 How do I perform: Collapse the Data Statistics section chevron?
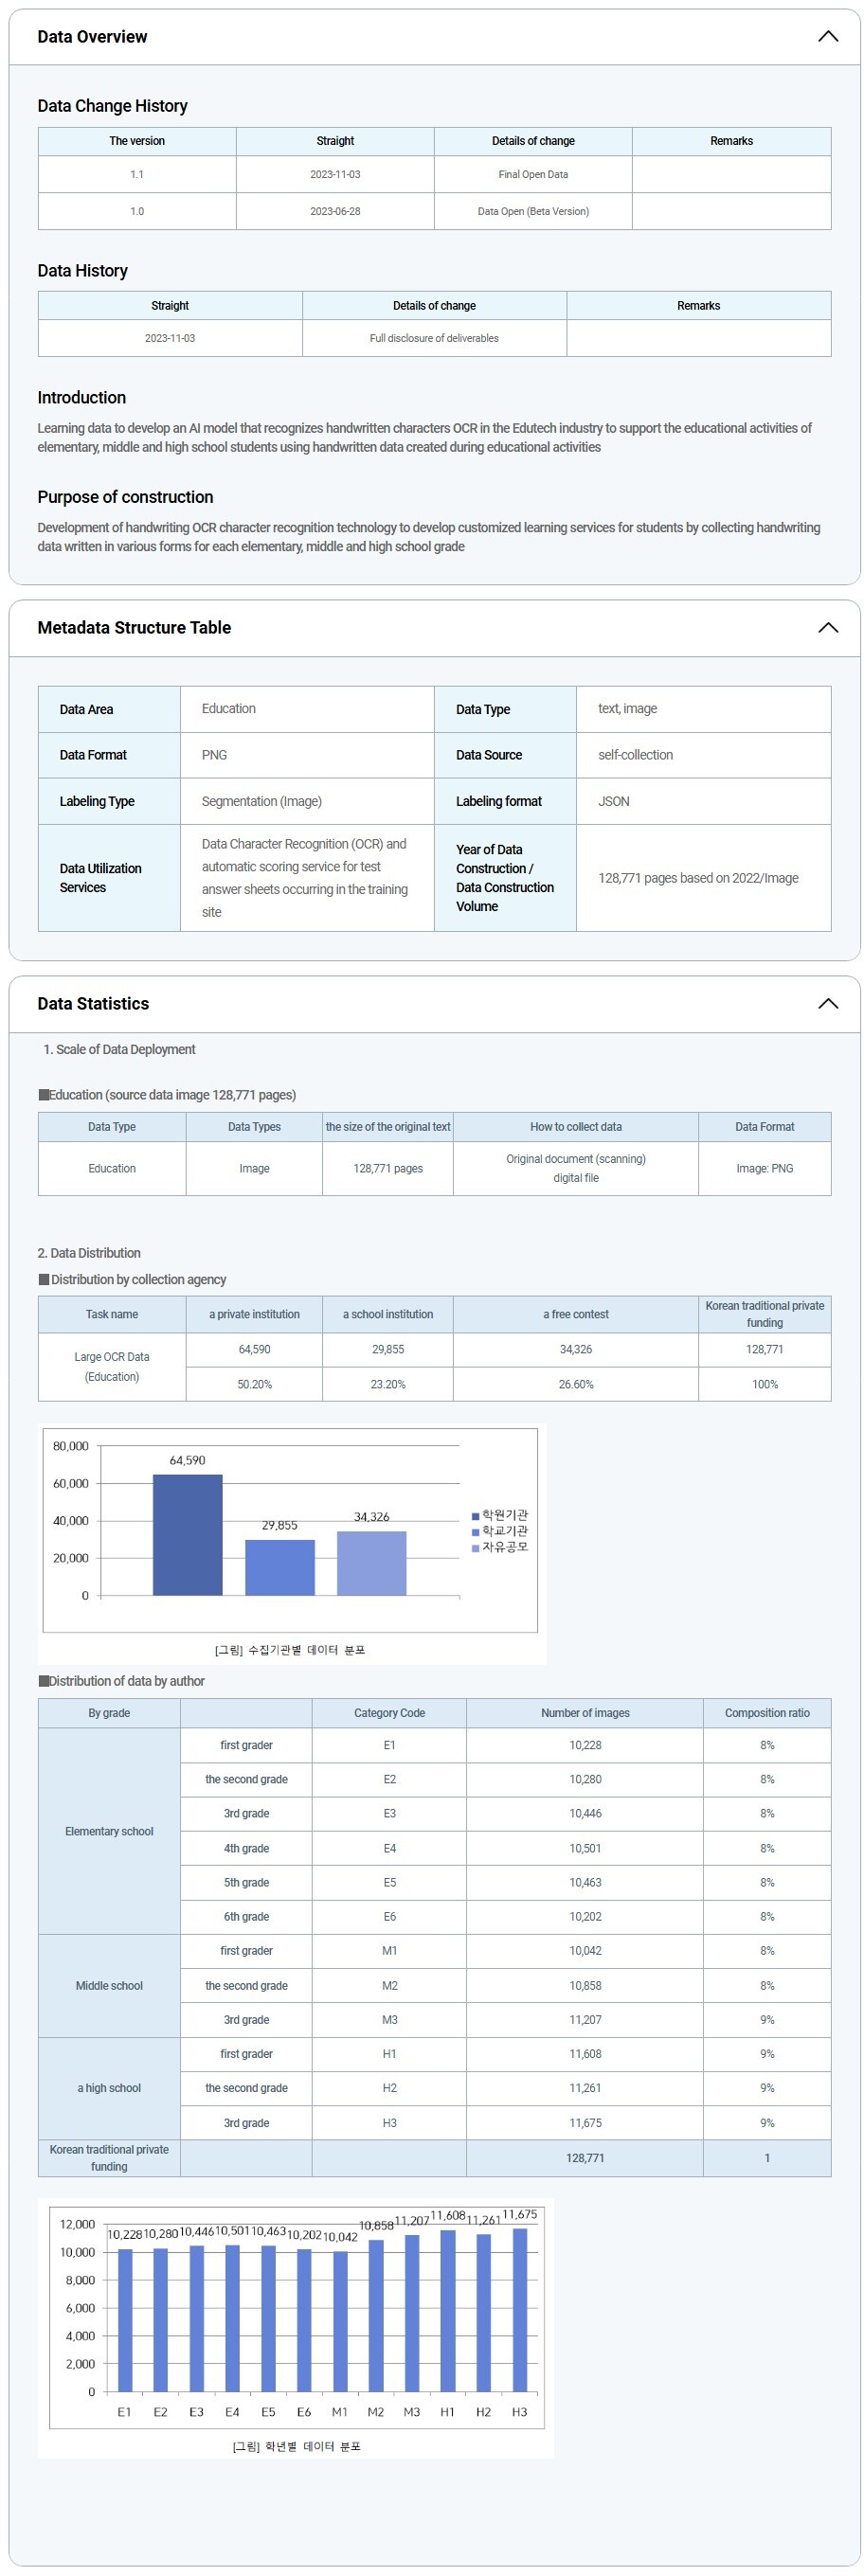[827, 1004]
